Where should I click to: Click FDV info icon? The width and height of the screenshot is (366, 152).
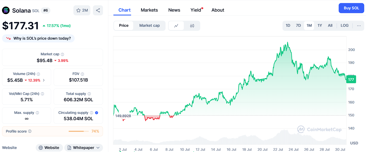tap(83, 74)
